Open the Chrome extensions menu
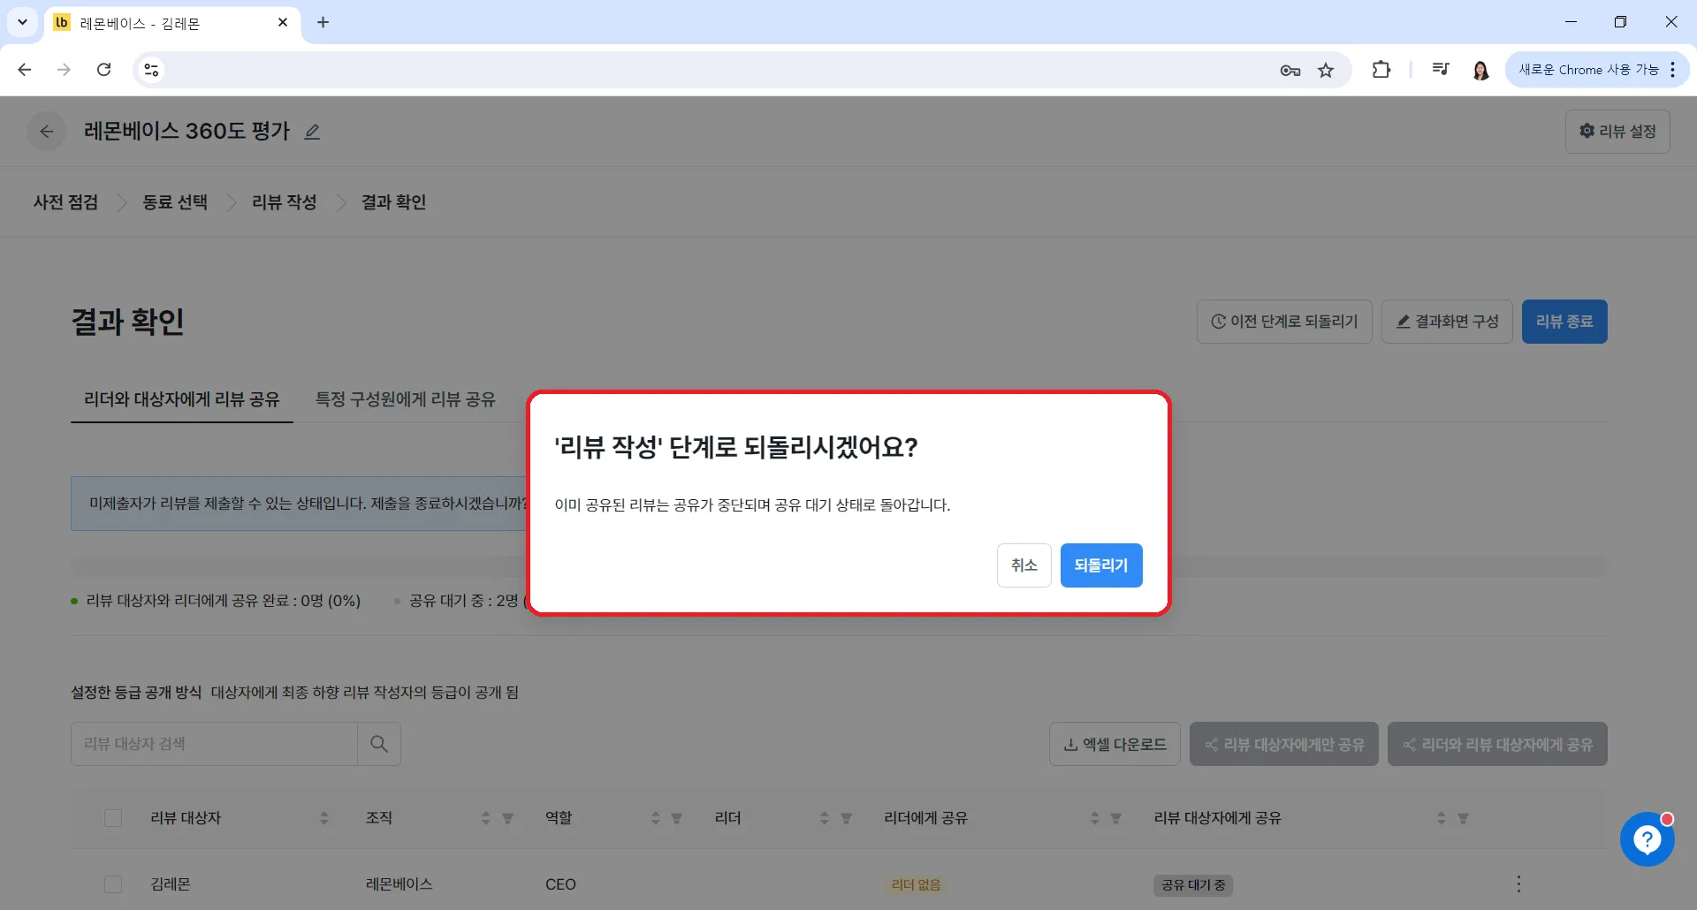 coord(1381,70)
